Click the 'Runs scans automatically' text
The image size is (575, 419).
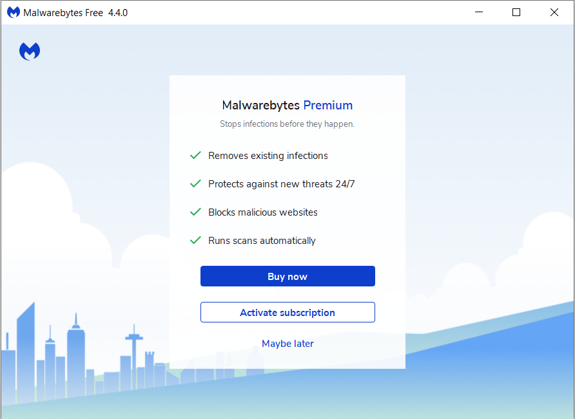click(x=262, y=241)
